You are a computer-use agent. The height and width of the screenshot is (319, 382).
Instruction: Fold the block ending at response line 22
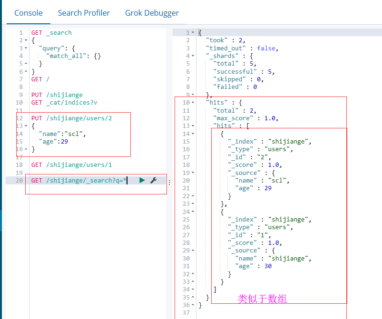click(x=193, y=196)
